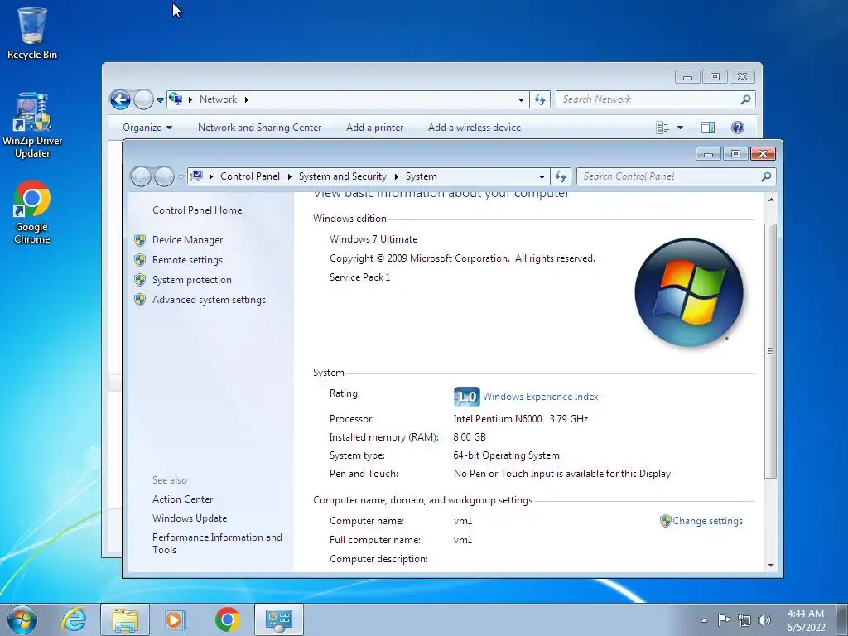Open Remote settings
Image resolution: width=848 pixels, height=636 pixels.
click(187, 260)
